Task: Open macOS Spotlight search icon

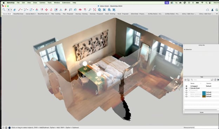Action: coord(206,3)
